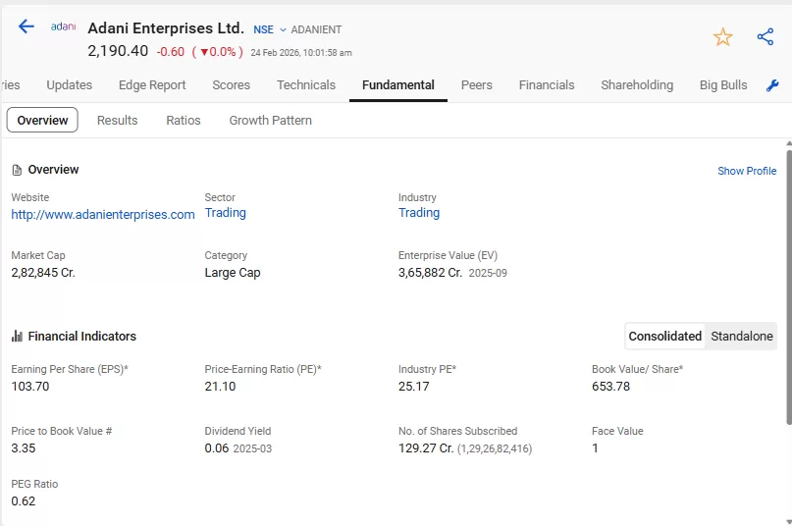
Task: Click the stock price 2,190.40
Action: pyautogui.click(x=118, y=51)
